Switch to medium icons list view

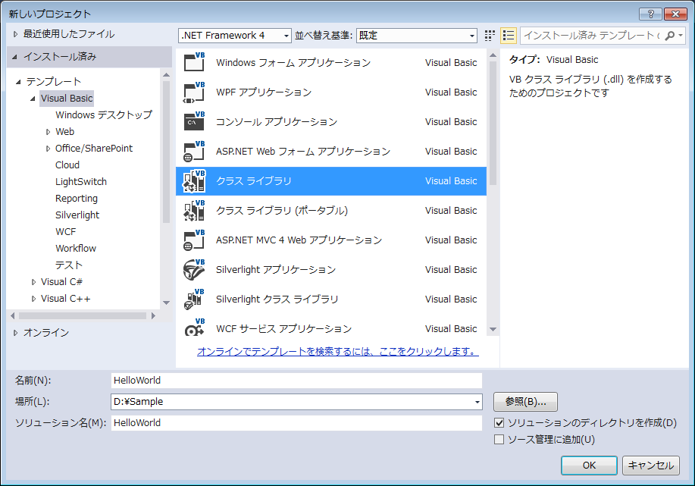[x=509, y=36]
